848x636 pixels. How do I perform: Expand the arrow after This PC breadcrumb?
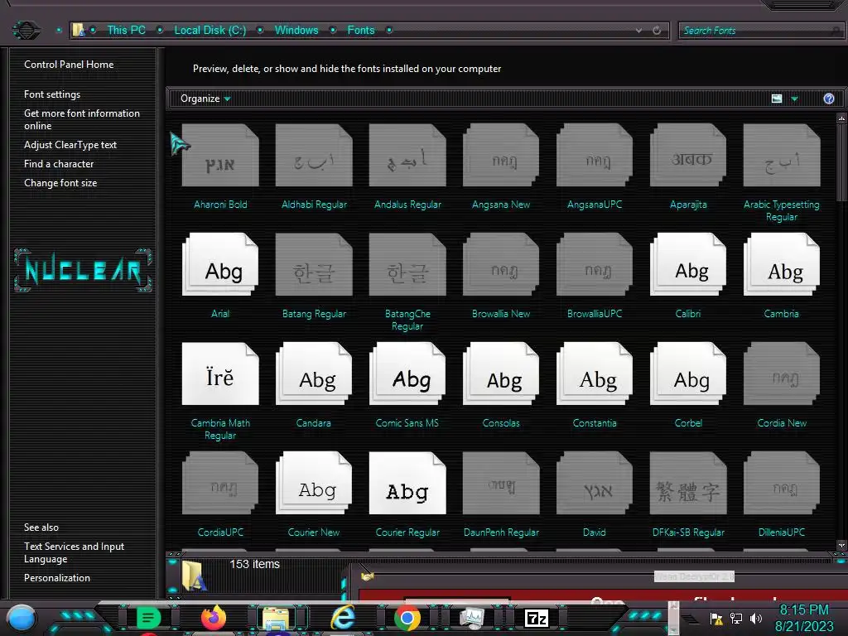tap(160, 31)
